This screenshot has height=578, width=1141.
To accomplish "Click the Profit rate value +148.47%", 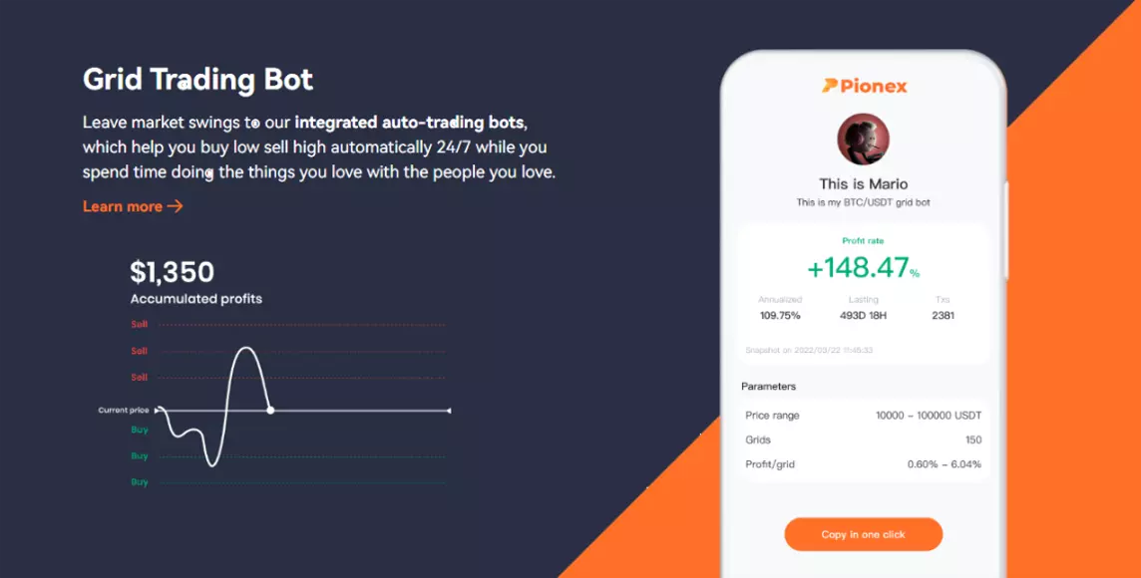I will pos(864,268).
